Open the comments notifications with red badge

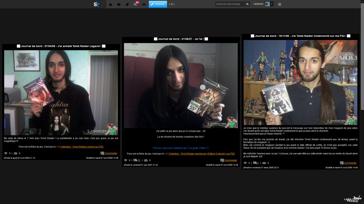(136, 4)
